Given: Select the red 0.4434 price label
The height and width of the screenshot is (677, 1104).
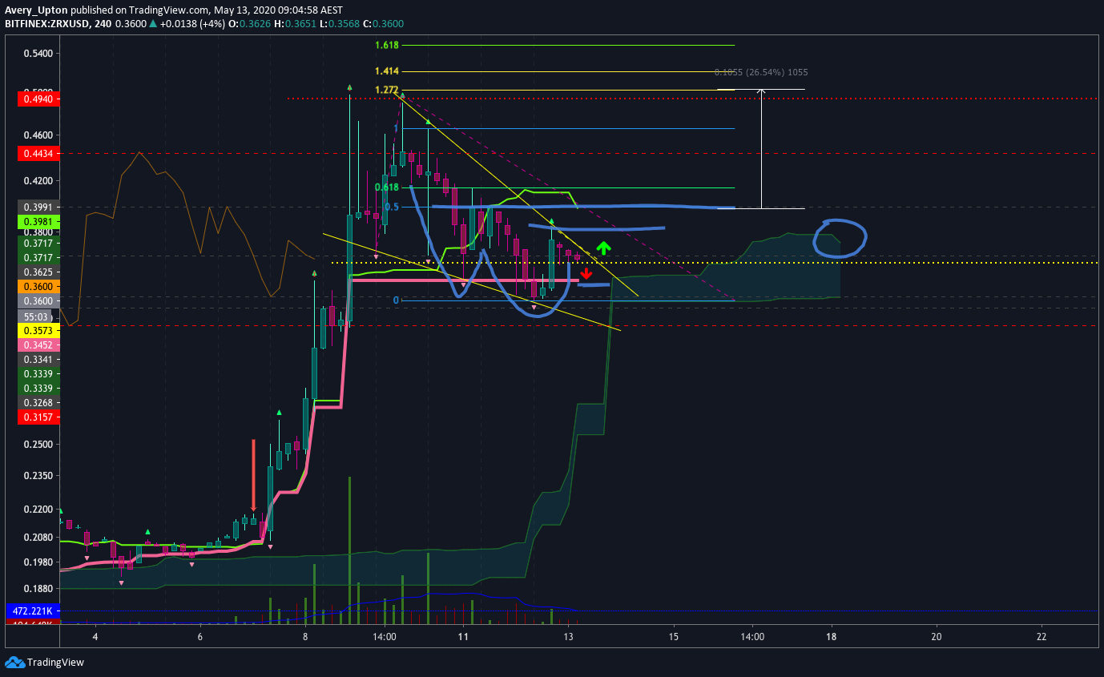Looking at the screenshot, I should 38,153.
